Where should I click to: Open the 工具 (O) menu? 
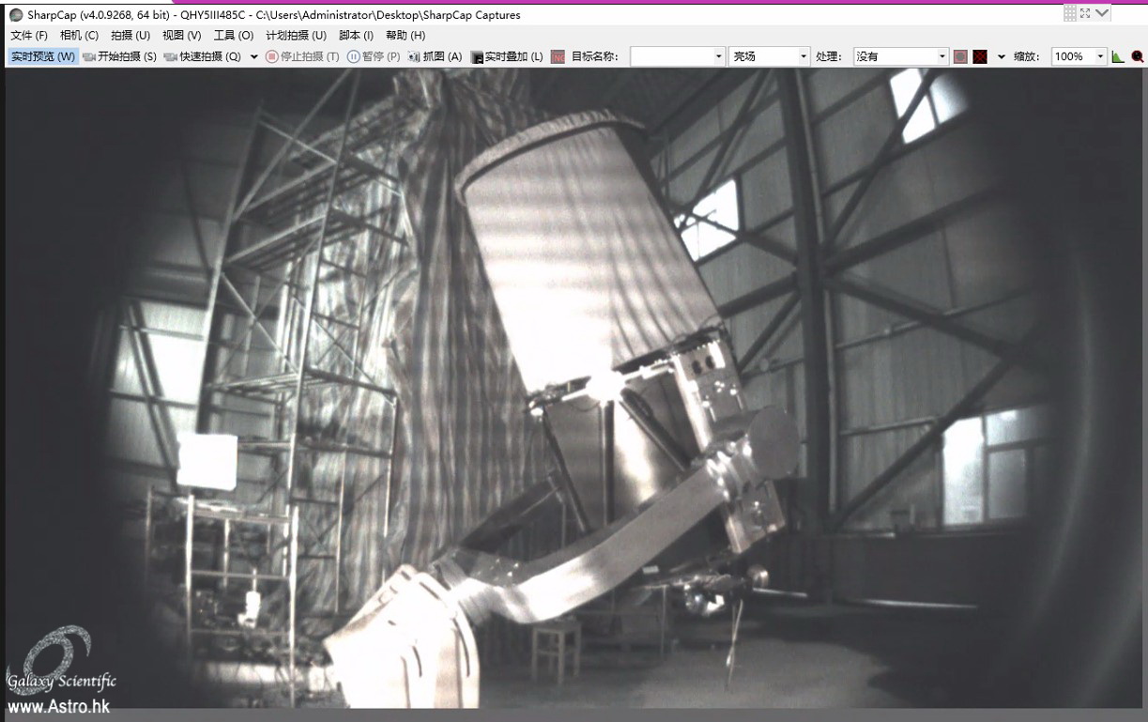(233, 35)
